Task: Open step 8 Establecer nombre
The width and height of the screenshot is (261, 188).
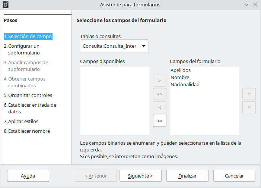Action: (29, 131)
